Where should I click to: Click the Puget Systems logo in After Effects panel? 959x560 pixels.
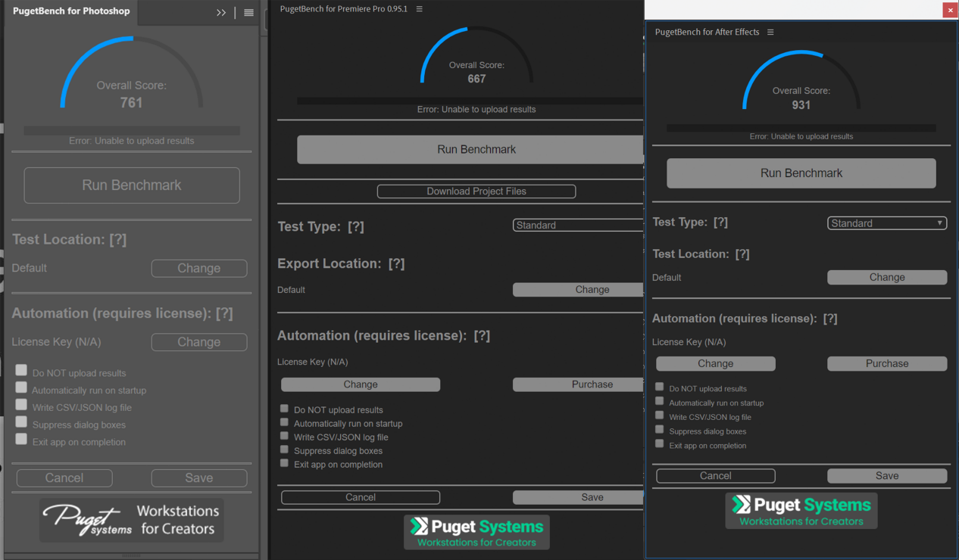point(801,511)
